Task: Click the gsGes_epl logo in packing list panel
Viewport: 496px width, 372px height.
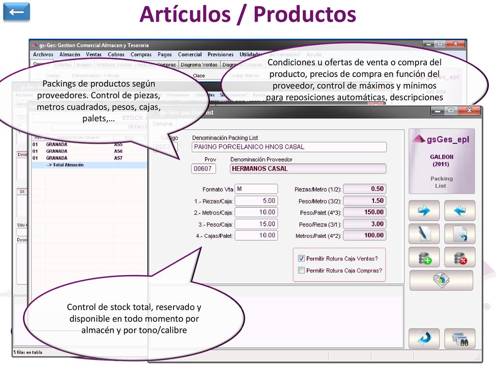Action: [x=442, y=139]
